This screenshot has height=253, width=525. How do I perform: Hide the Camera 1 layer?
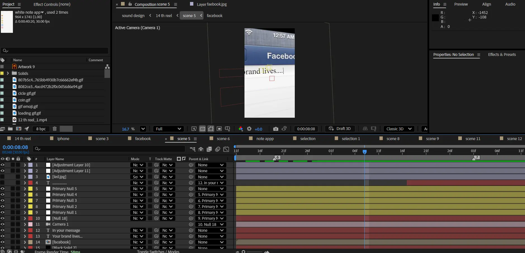point(3,224)
